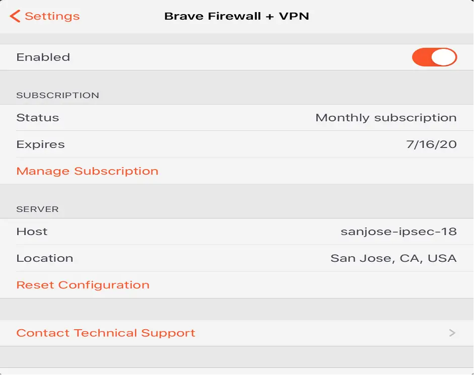Go back to Settings
This screenshot has height=375, width=474.
coord(45,16)
